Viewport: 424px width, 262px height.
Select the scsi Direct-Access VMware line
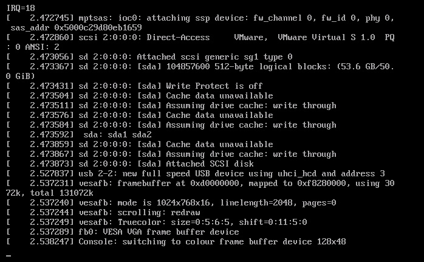tap(200, 37)
